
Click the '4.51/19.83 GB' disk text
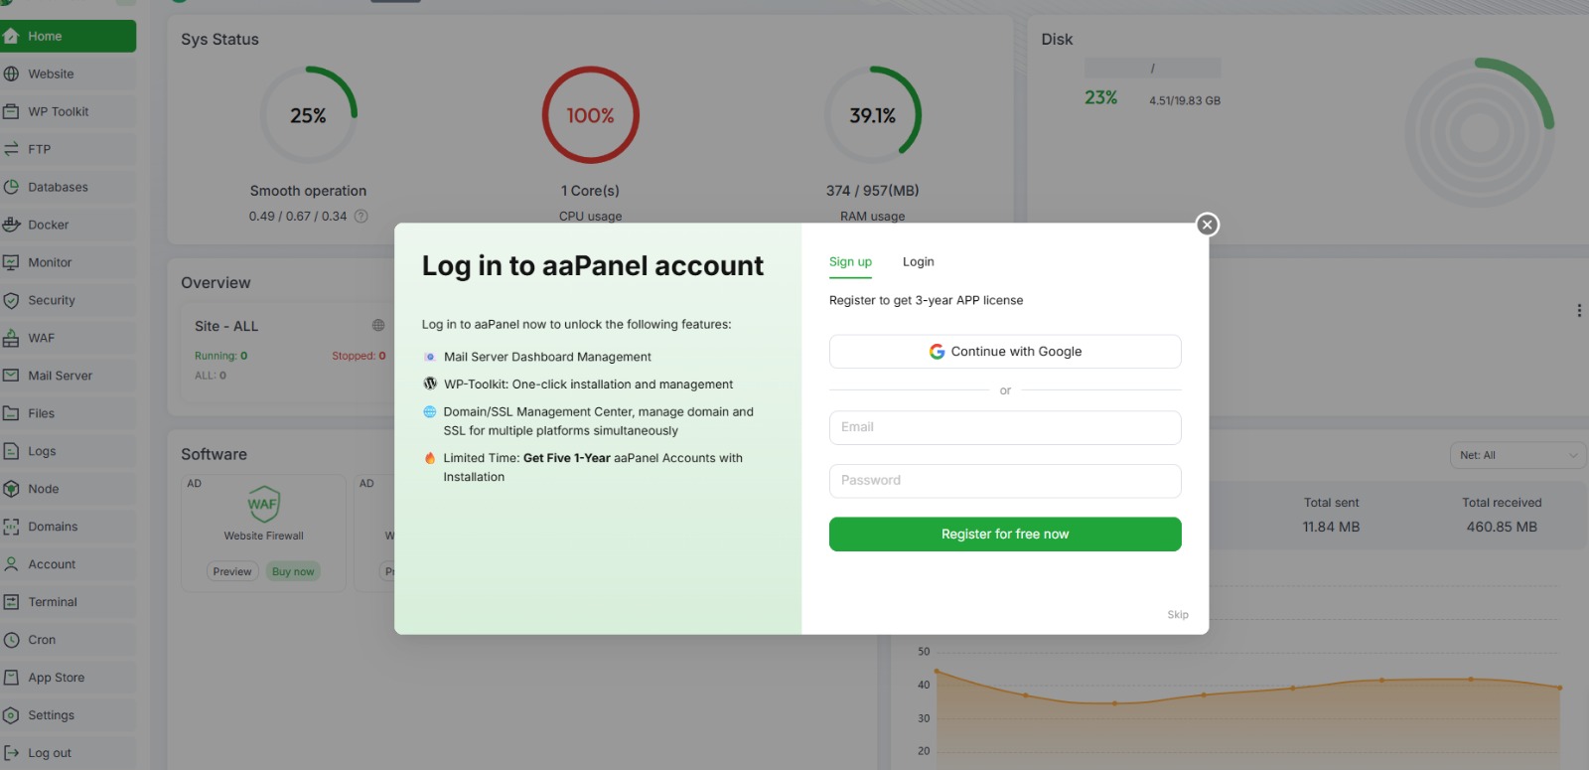[x=1185, y=100]
